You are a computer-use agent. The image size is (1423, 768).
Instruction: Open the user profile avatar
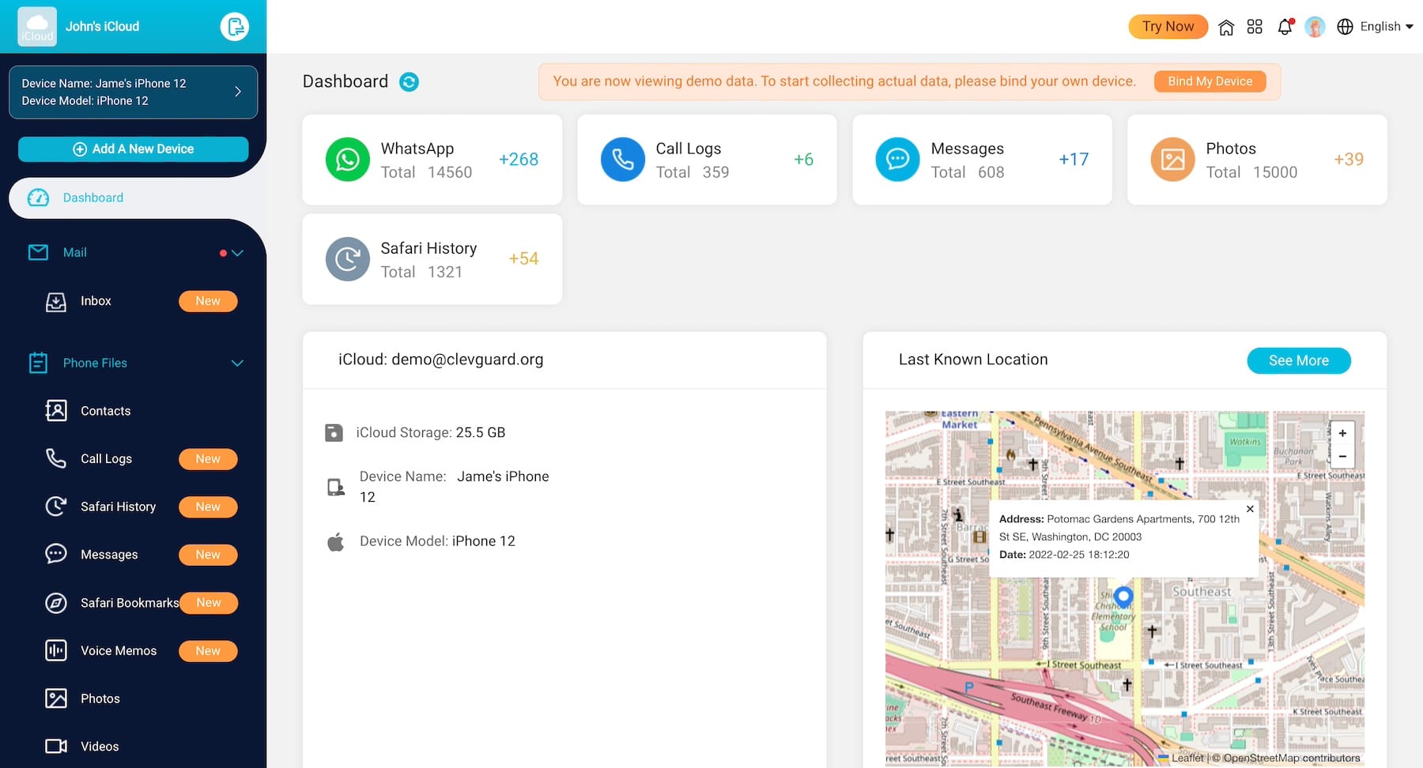click(1315, 27)
